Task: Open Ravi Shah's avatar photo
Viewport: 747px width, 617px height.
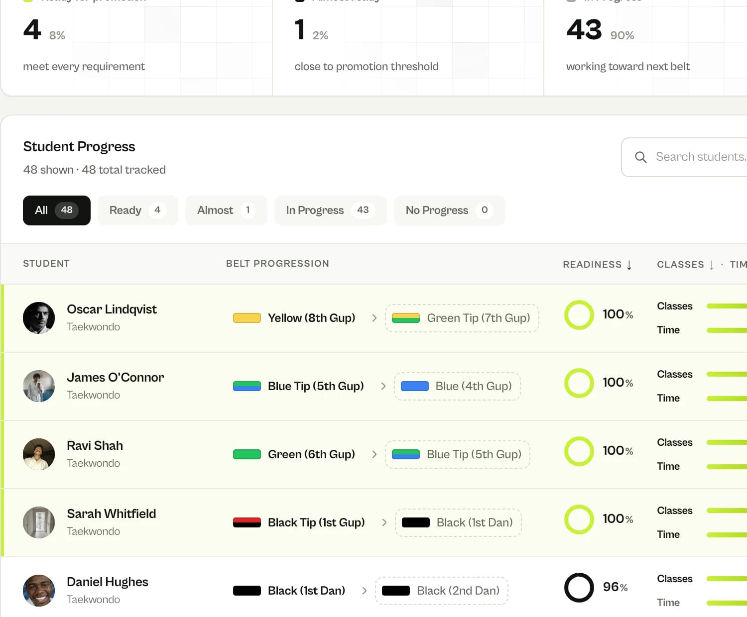Action: click(39, 454)
